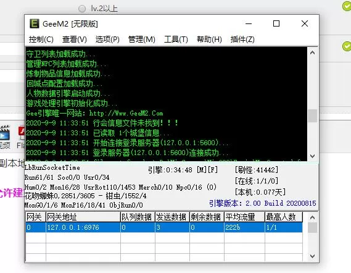Click the Run61/61 Soc0/0 Usr0/34 line

coord(67,177)
